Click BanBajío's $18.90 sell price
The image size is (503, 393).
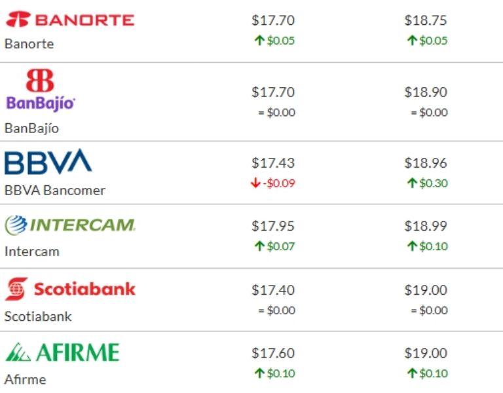click(426, 92)
